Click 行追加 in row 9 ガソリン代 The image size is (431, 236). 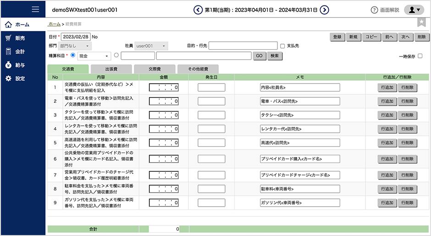coord(387,202)
